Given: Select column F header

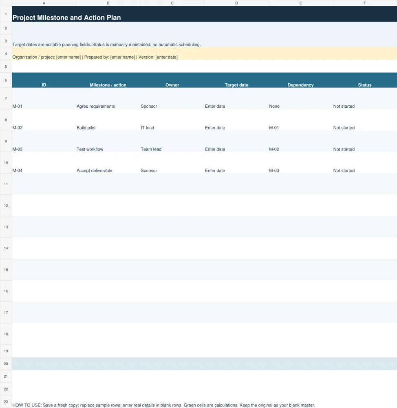Looking at the screenshot, I should tap(365, 3).
